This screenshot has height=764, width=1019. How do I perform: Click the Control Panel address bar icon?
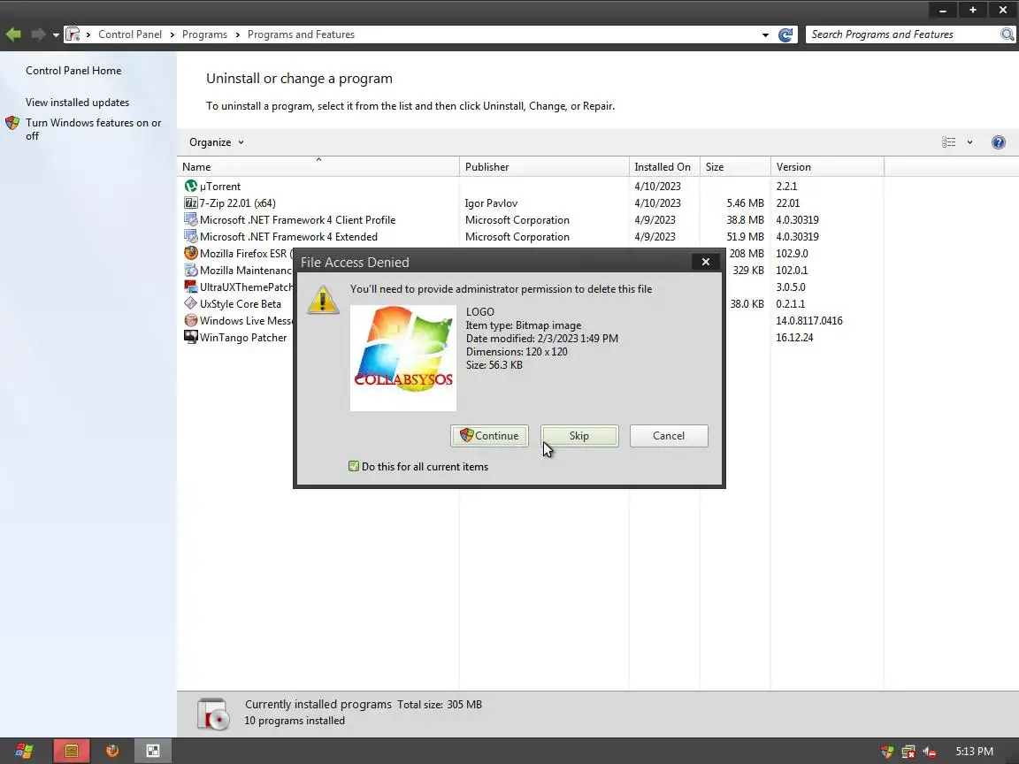(73, 34)
